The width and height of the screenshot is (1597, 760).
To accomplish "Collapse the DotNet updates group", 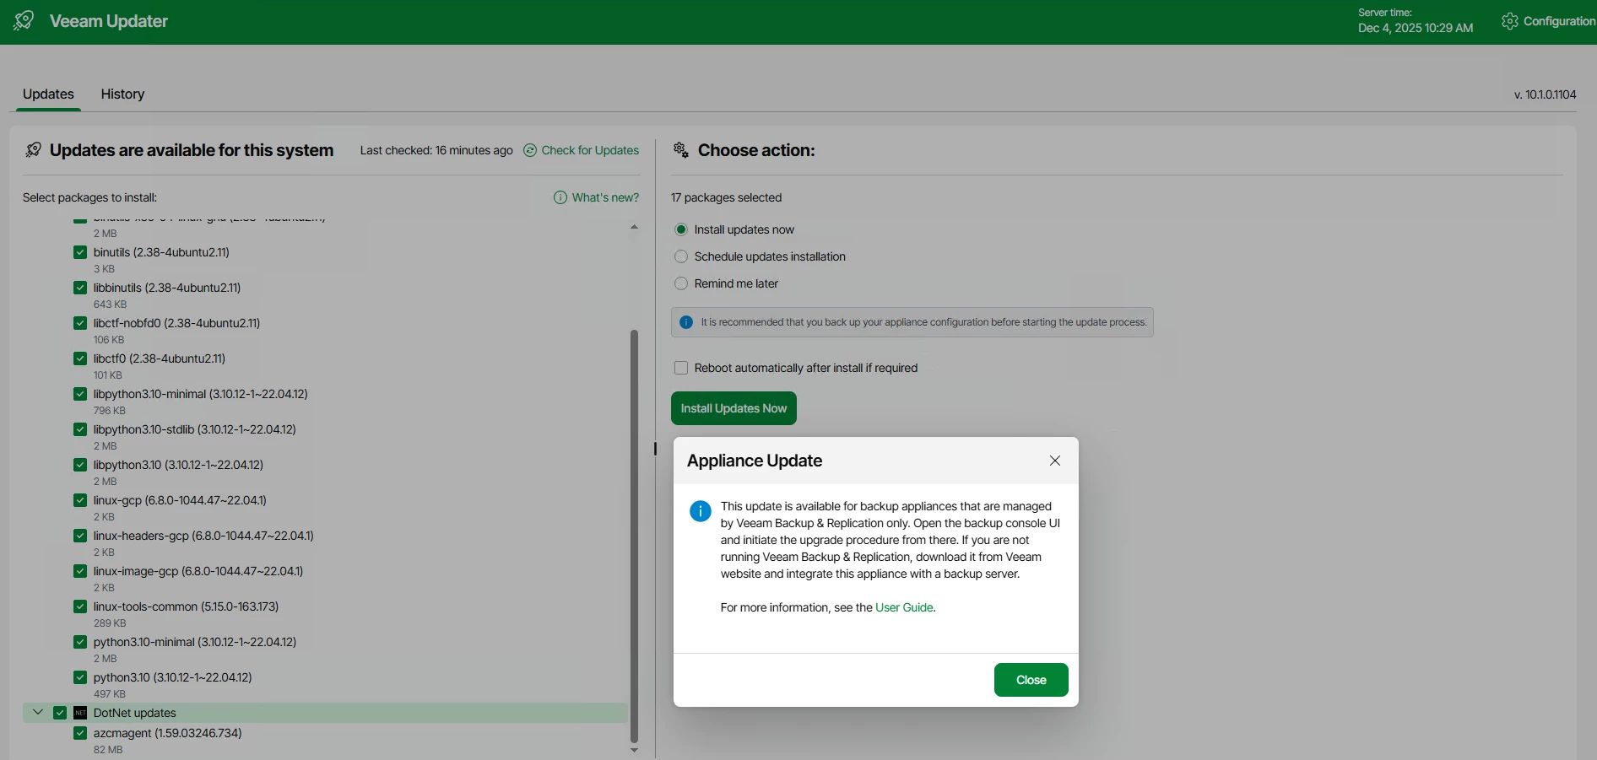I will tap(38, 713).
